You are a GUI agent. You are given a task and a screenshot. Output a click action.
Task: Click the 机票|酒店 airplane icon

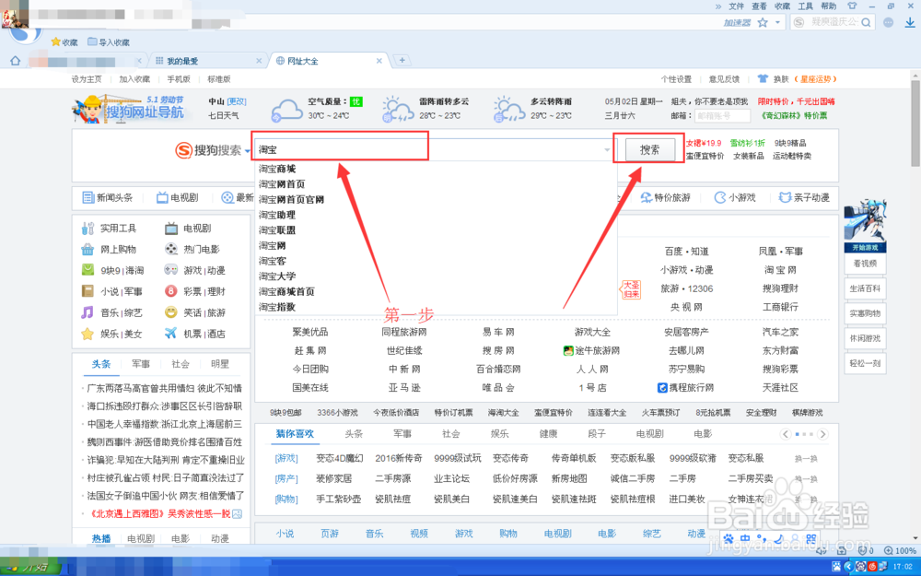pos(170,334)
